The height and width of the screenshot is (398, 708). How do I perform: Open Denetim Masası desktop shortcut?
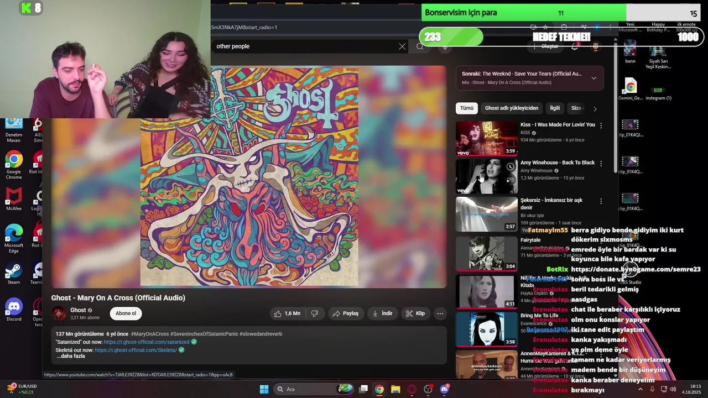coord(14,130)
